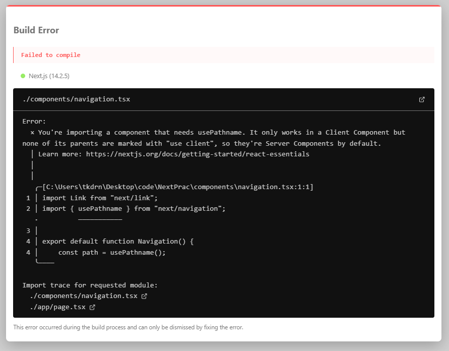Click the ./components/navigation.tsx trace entry
Screen dimensions: 449x351
click(x=84, y=296)
